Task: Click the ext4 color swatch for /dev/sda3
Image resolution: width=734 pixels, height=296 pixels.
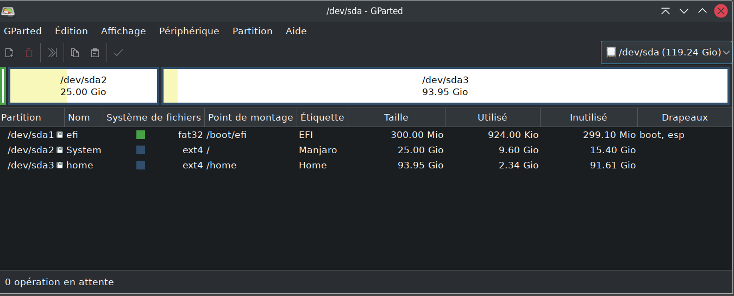Action: point(141,165)
